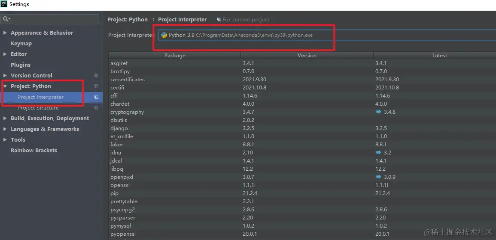
Task: Sort by the Package column header
Action: click(175, 56)
